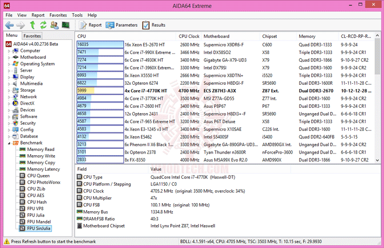Expand the Motherboard tree node
The width and height of the screenshot is (384, 248).
[9, 58]
